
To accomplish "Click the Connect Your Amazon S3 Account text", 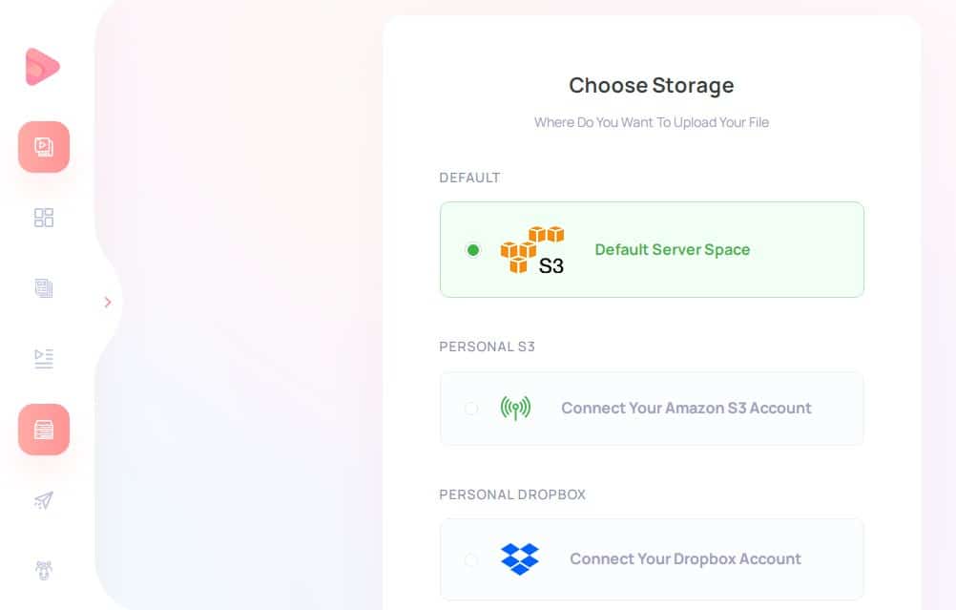I will tap(686, 408).
